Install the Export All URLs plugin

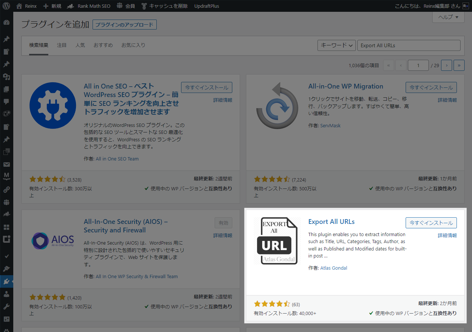(431, 223)
